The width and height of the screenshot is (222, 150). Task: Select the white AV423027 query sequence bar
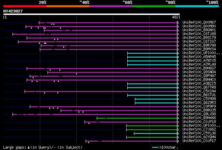tap(92, 14)
